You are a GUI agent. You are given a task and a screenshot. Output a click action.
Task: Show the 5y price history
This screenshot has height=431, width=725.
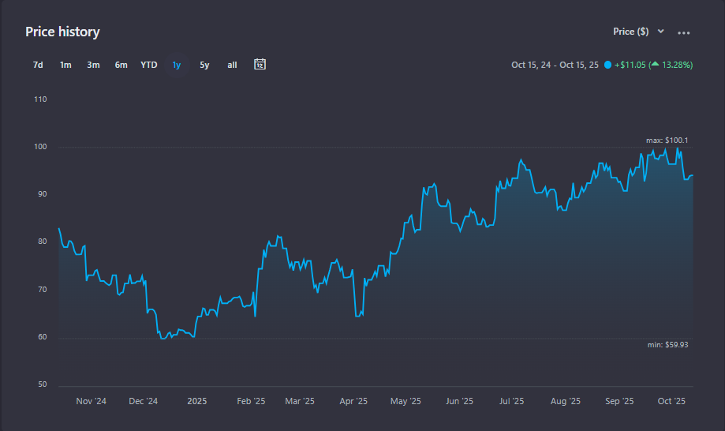pos(204,65)
